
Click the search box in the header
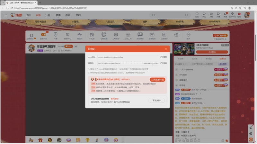point(170,15)
